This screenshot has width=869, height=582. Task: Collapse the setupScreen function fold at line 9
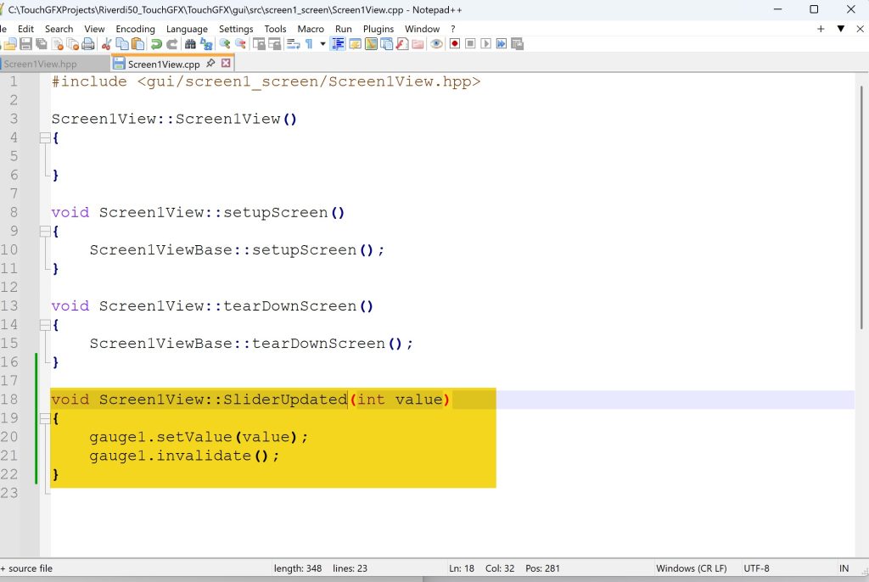coord(44,232)
